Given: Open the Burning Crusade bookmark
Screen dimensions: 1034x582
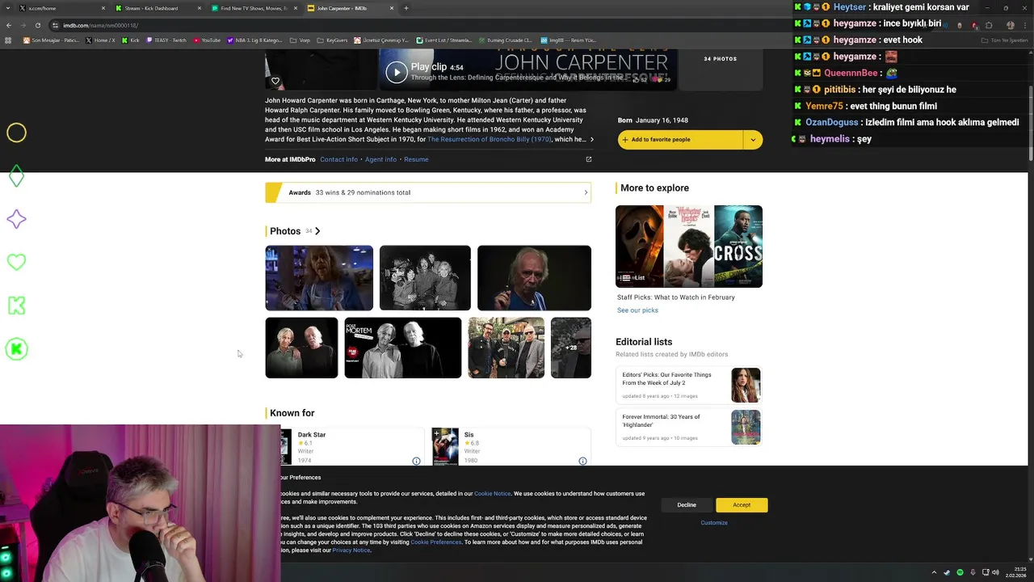Looking at the screenshot, I should pos(506,40).
